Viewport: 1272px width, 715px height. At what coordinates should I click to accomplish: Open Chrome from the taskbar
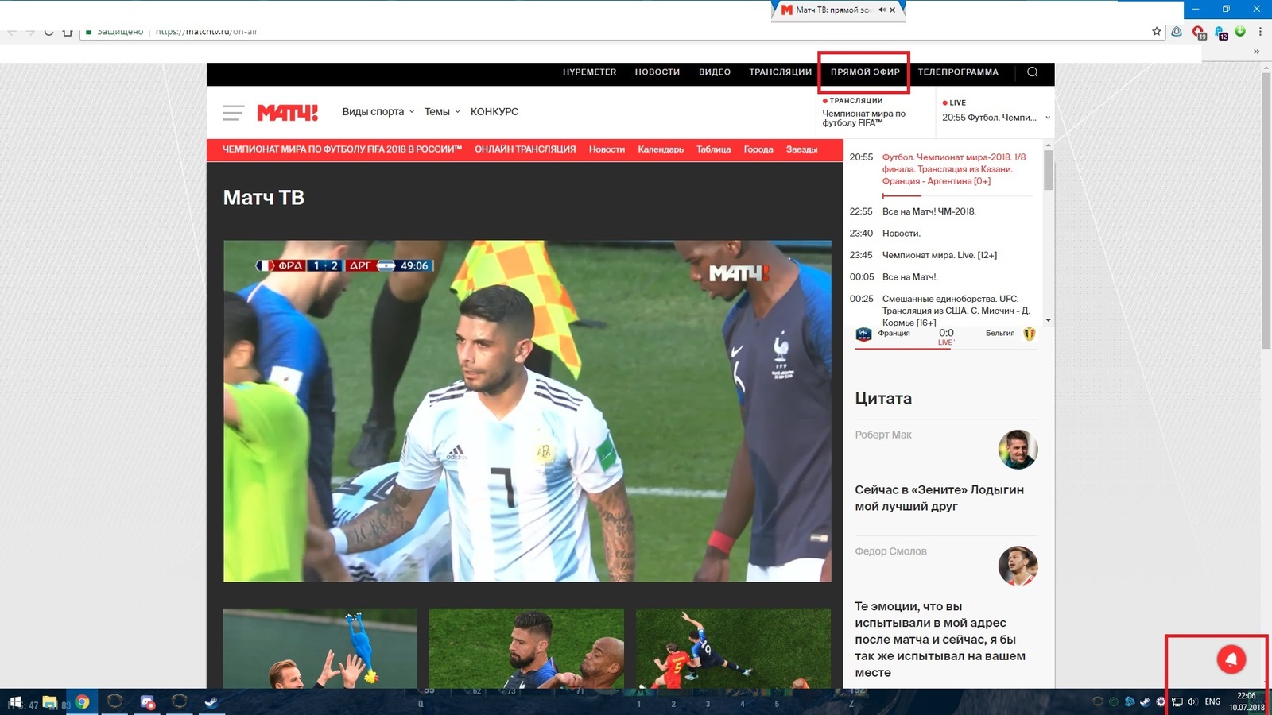coord(82,701)
